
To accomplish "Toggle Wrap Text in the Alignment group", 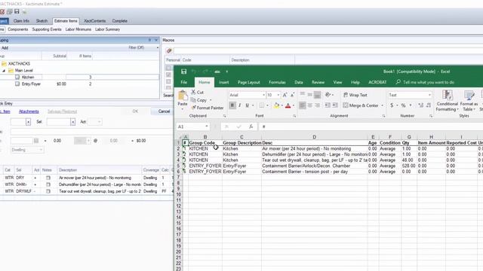I will point(355,95).
